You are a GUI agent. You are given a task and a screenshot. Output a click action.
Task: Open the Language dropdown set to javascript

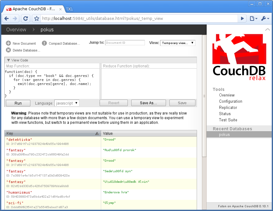click(67, 103)
